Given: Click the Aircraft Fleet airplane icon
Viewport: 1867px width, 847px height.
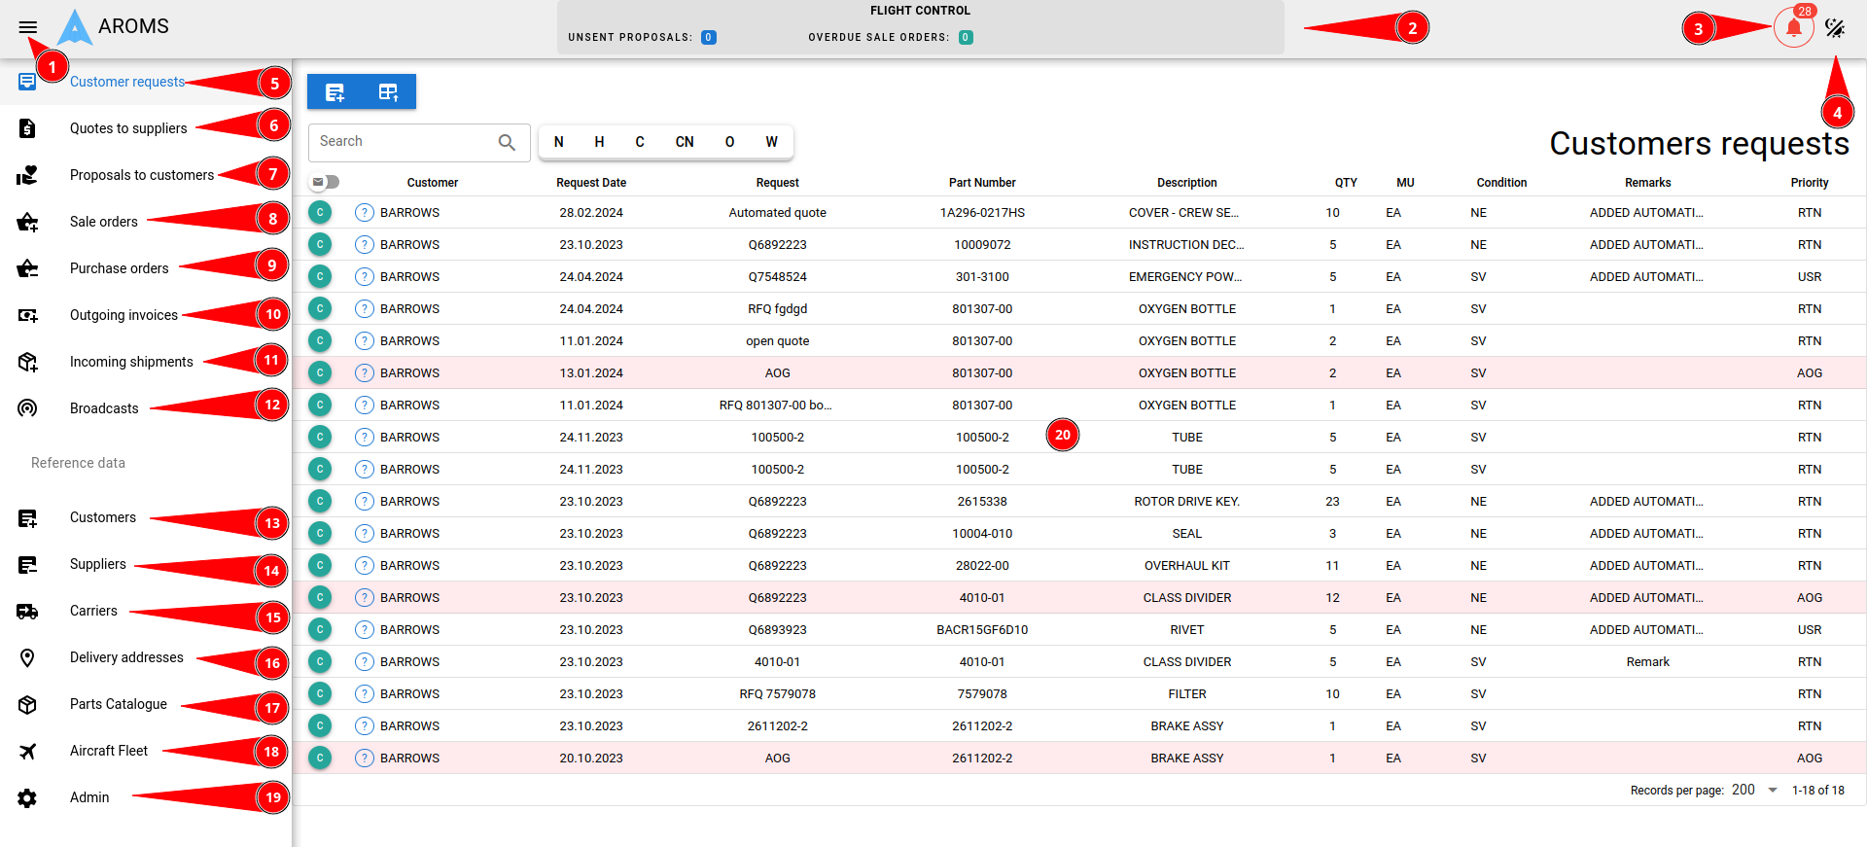Looking at the screenshot, I should 27,751.
